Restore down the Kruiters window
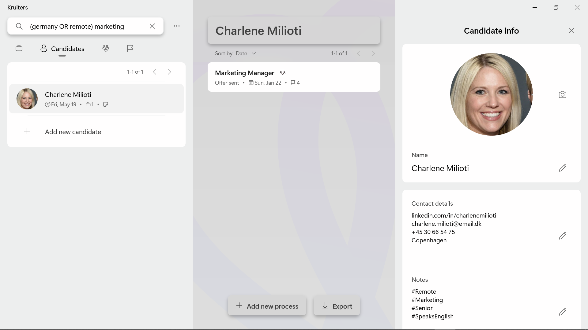Viewport: 588px width, 330px height. 556,7
